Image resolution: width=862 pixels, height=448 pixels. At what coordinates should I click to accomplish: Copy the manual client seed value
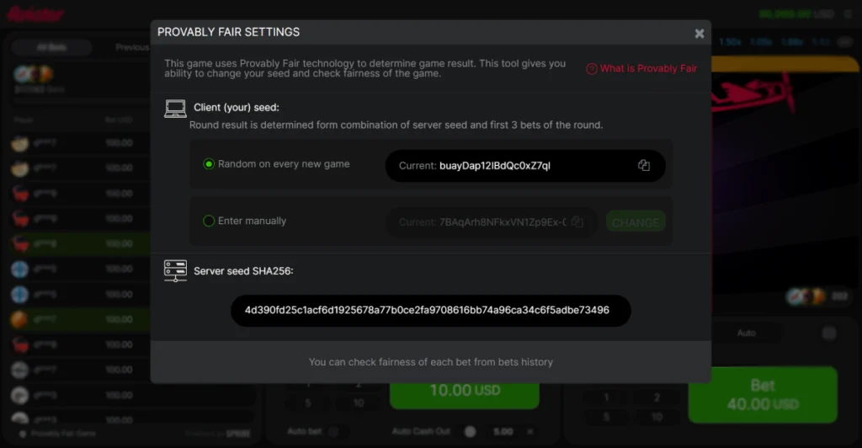[577, 221]
